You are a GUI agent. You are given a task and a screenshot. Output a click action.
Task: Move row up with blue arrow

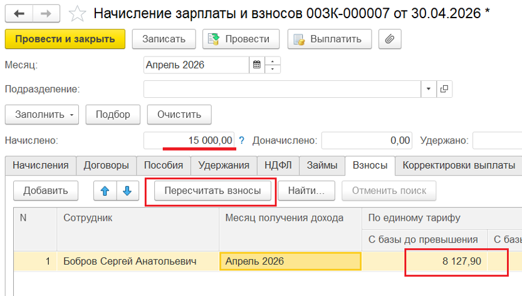click(105, 191)
